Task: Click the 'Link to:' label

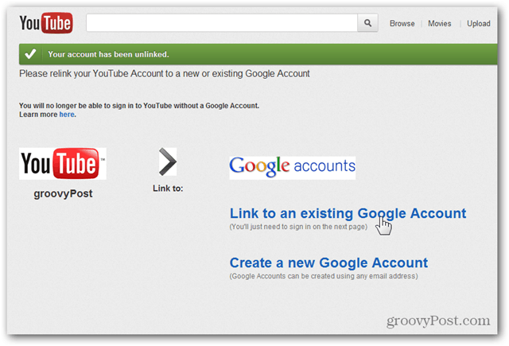Action: click(168, 189)
